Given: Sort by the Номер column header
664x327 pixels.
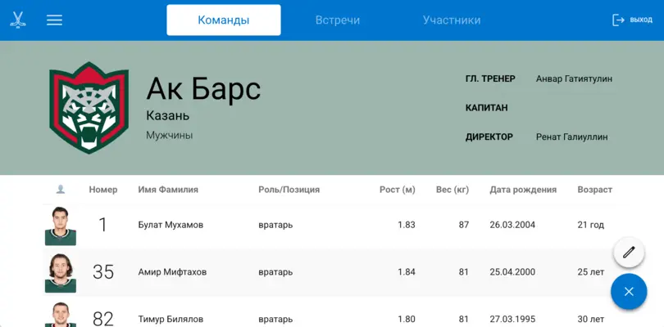Looking at the screenshot, I should point(103,190).
